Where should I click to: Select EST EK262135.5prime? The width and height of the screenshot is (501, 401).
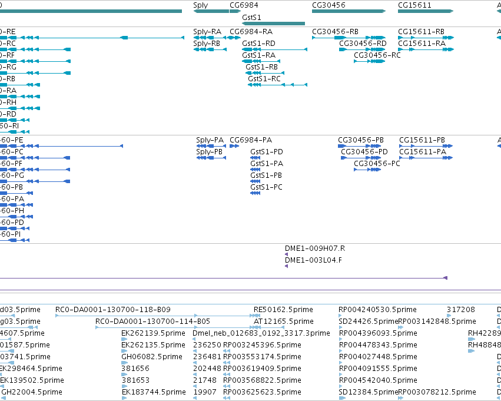(154, 345)
